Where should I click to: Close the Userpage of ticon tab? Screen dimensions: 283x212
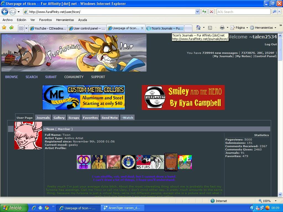[142, 28]
